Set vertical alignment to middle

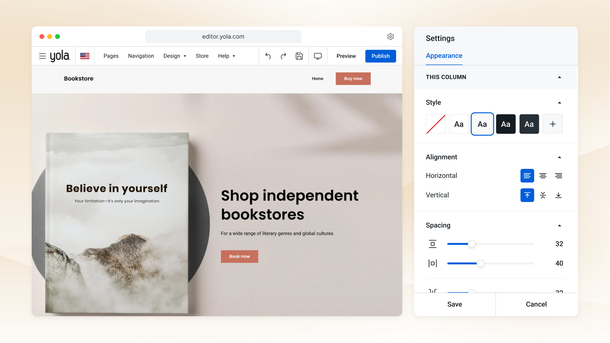543,195
